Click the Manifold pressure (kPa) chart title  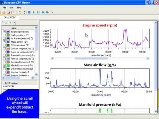tap(100, 105)
